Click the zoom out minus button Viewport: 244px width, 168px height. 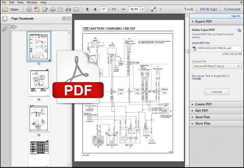(124, 9)
